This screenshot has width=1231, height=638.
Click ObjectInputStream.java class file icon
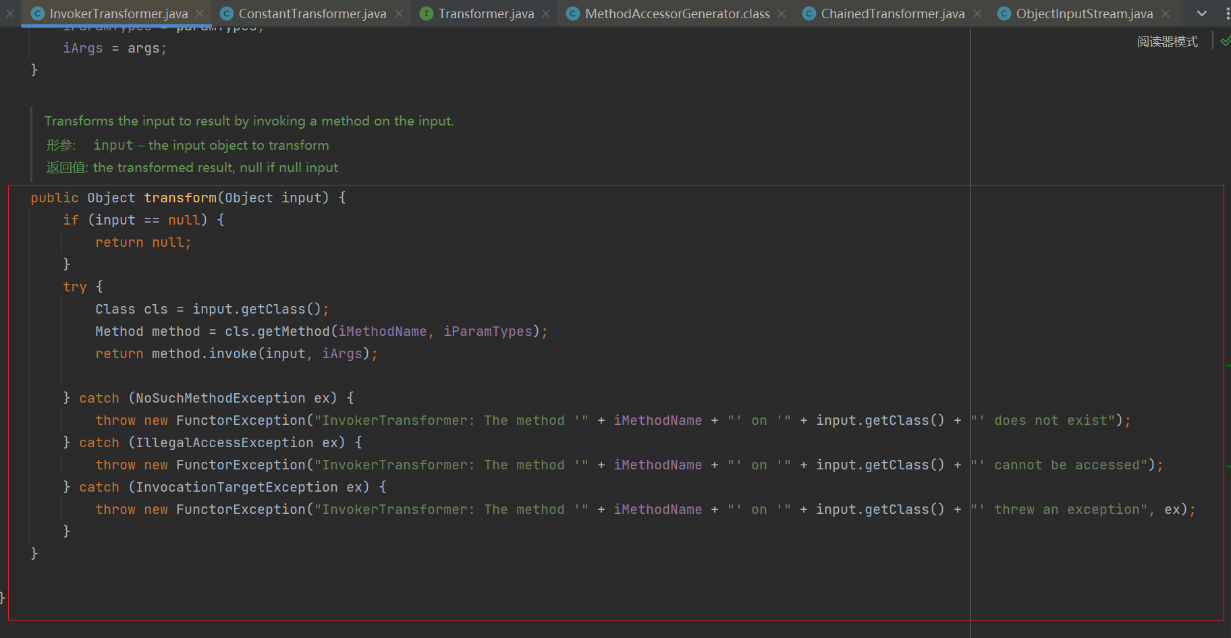(1004, 13)
